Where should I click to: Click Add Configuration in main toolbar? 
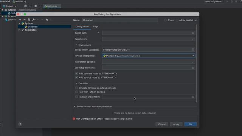[214, 2]
